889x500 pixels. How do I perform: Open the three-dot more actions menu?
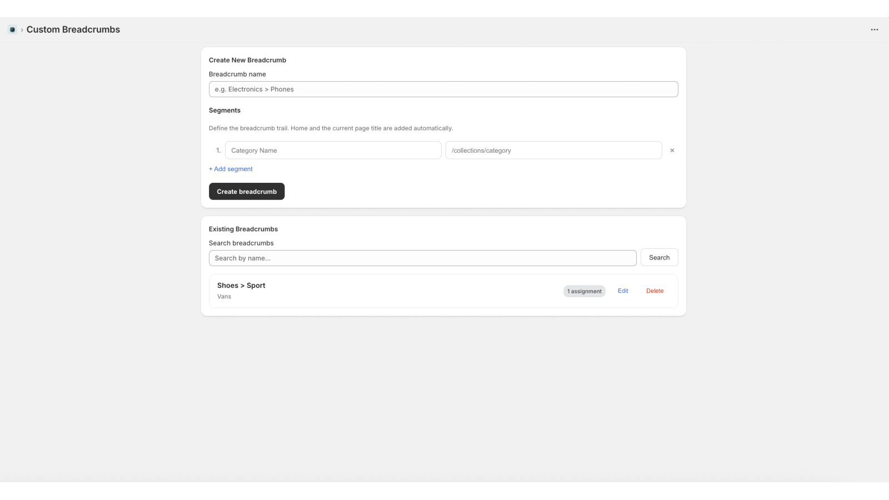pos(874,29)
